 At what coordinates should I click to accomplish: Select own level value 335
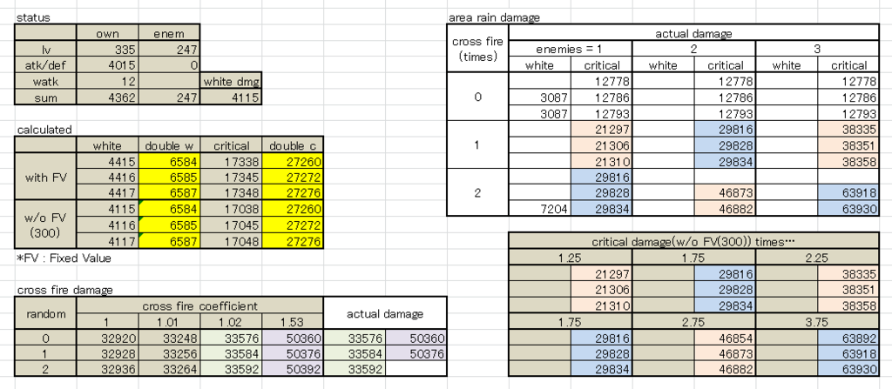pos(107,50)
